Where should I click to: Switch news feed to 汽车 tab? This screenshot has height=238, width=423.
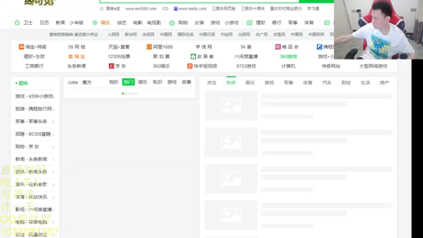pyautogui.click(x=327, y=83)
